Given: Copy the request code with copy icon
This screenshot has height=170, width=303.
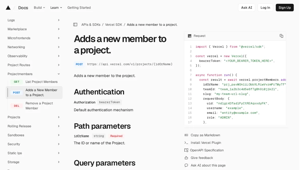Looking at the screenshot, I should point(281,36).
